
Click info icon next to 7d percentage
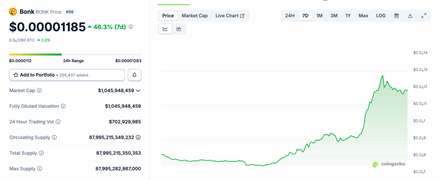coord(131,27)
